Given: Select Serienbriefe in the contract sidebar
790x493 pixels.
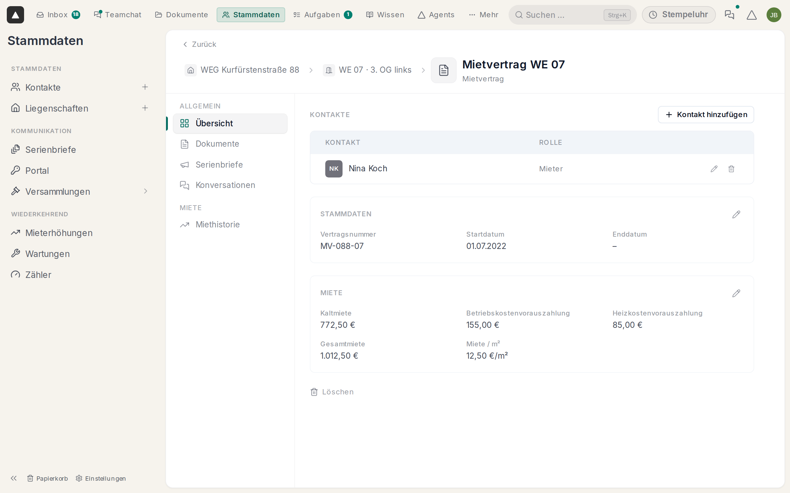Looking at the screenshot, I should point(230,165).
